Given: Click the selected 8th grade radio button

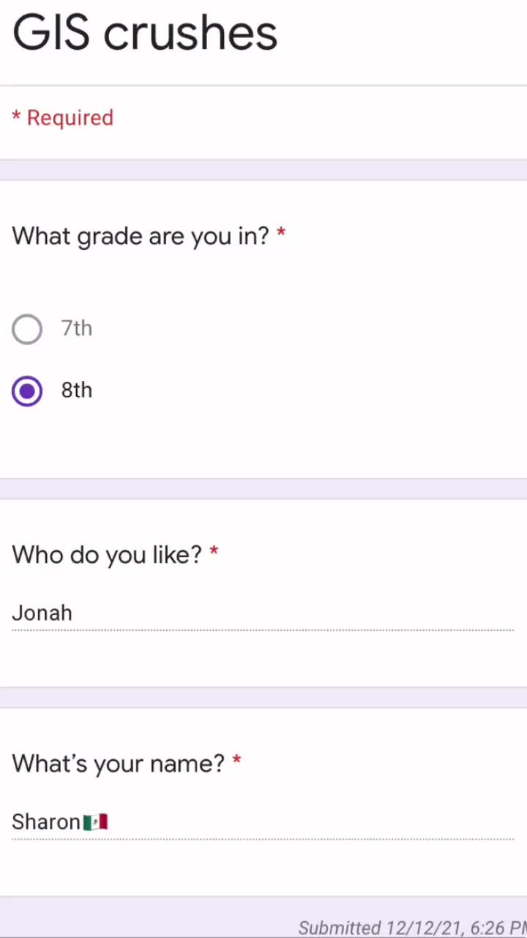Looking at the screenshot, I should (x=27, y=391).
